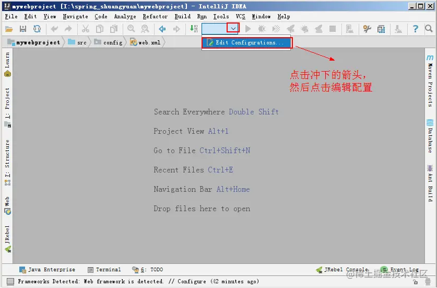437x288 pixels.
Task: Click the Search Everywhere magnifier icon
Action: [x=429, y=28]
